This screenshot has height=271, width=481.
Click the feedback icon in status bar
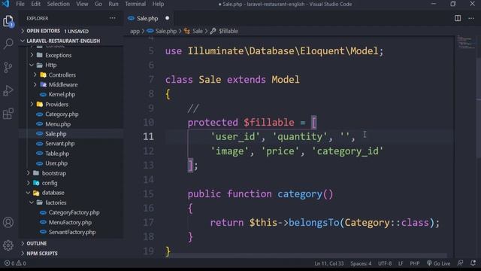(461, 263)
